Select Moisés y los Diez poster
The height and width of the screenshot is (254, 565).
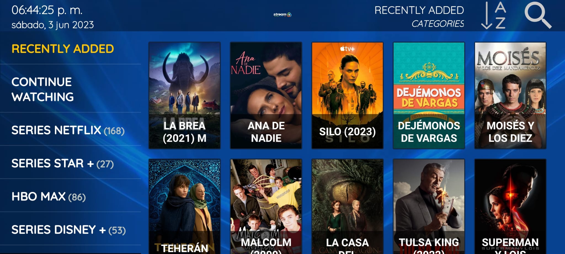(x=510, y=95)
